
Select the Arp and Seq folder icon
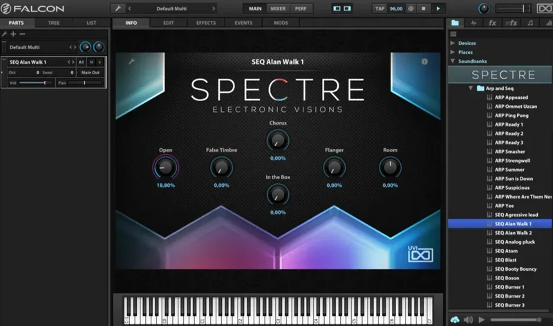[x=480, y=89]
